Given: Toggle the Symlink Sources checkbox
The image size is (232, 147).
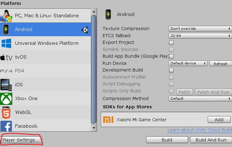Looking at the screenshot, I should (x=171, y=49).
